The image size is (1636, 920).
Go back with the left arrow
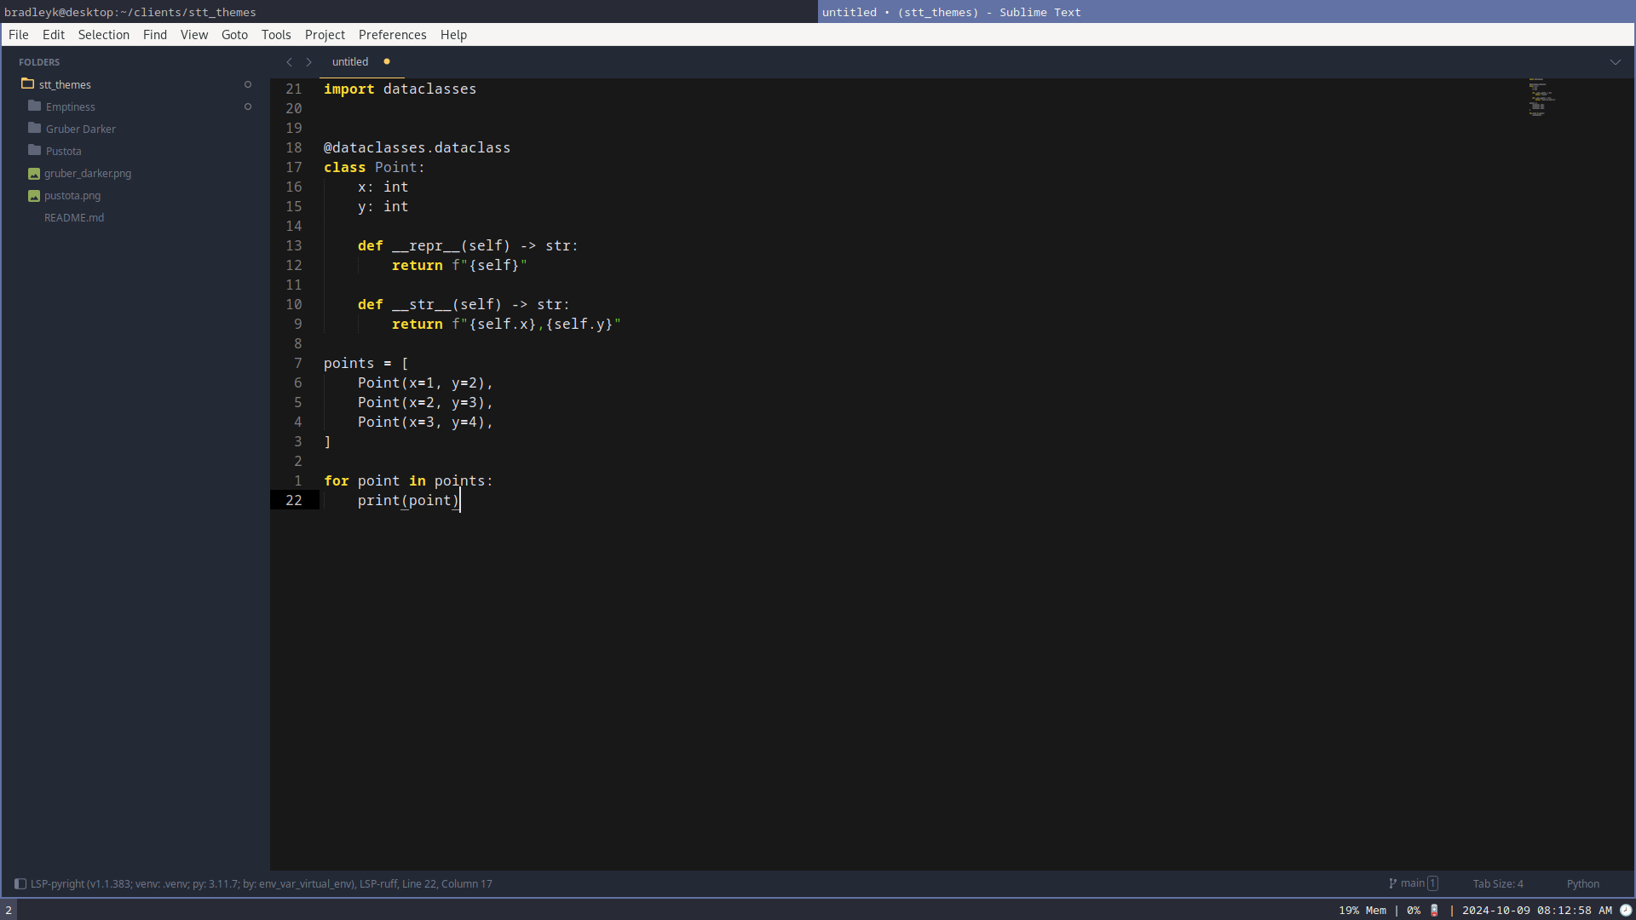[289, 62]
